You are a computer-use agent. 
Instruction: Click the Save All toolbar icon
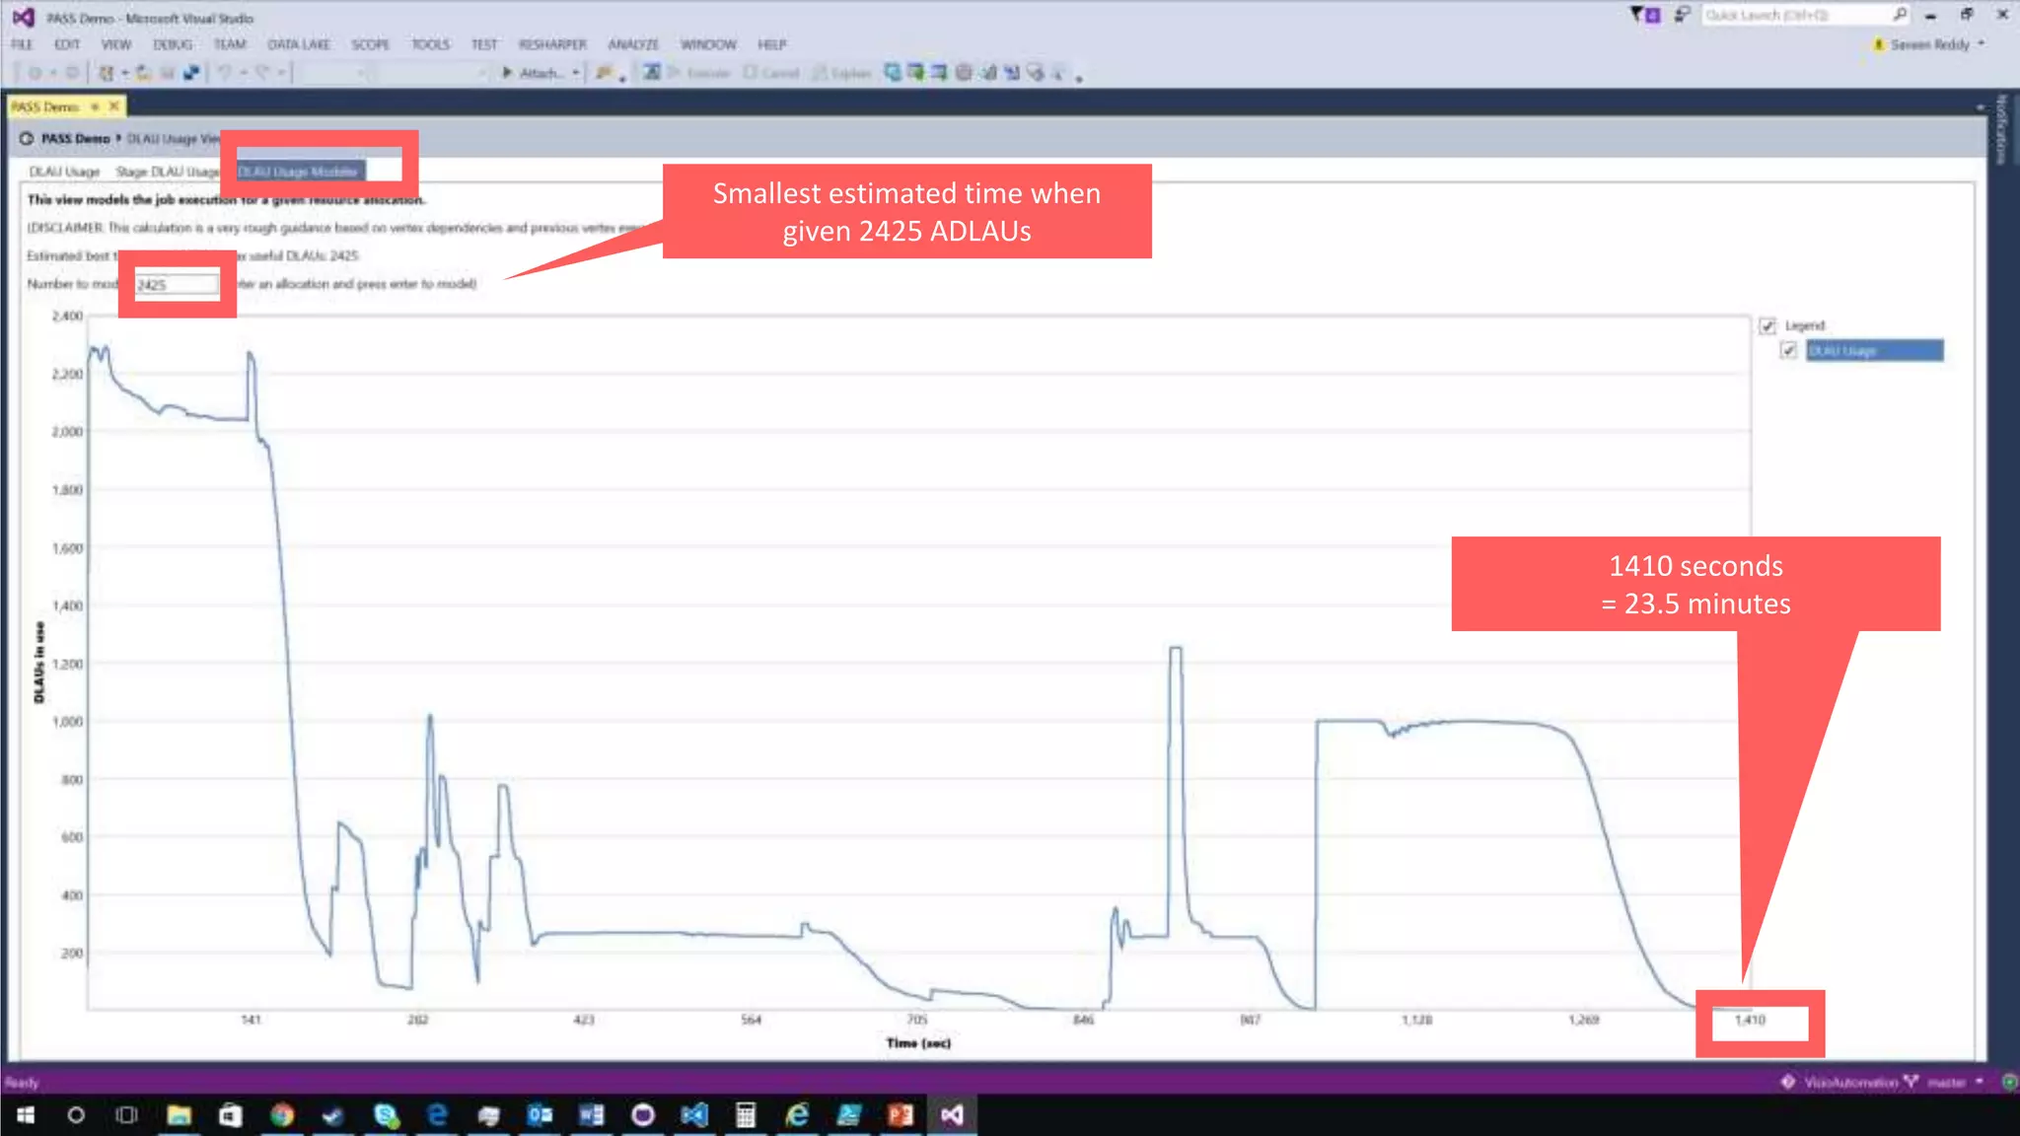[190, 72]
